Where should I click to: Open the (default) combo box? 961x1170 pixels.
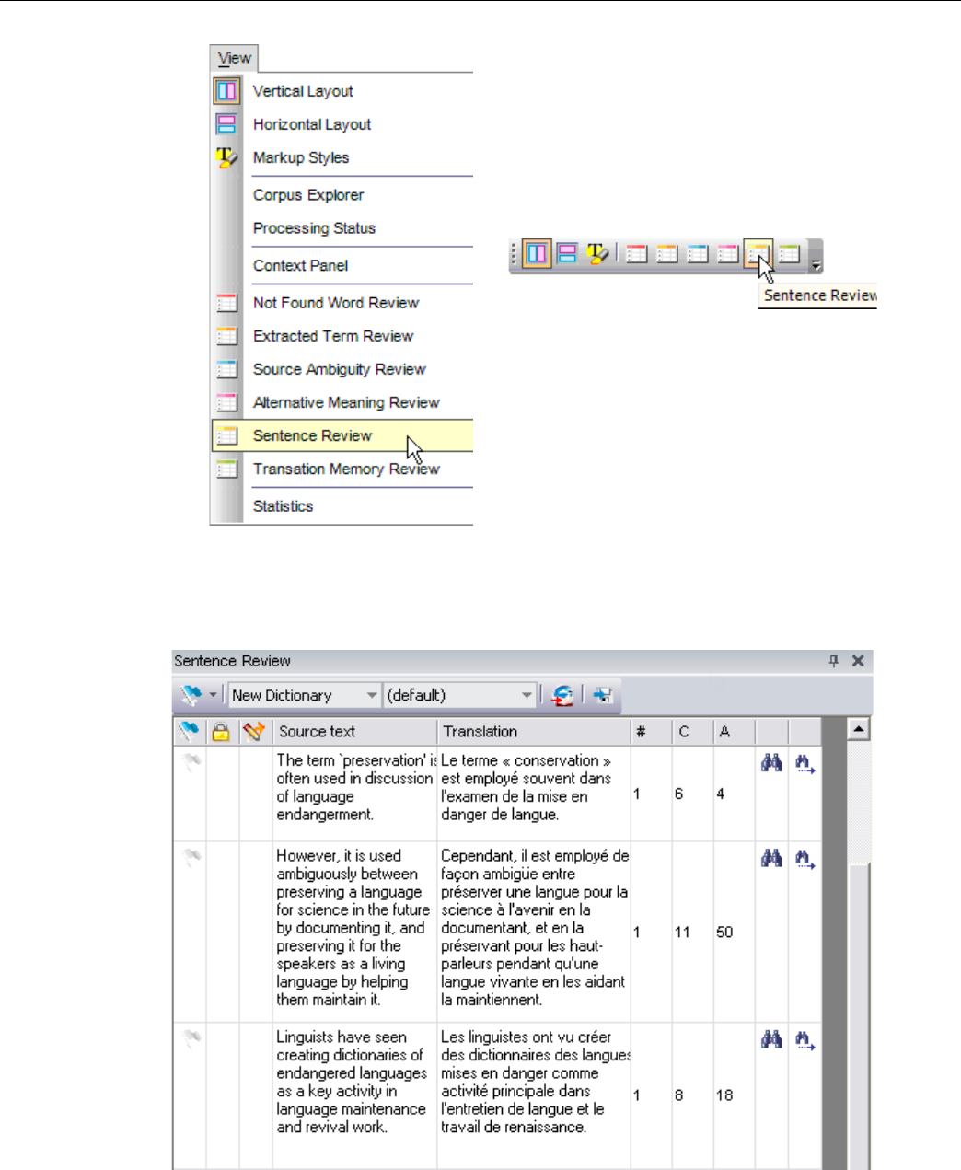point(460,695)
